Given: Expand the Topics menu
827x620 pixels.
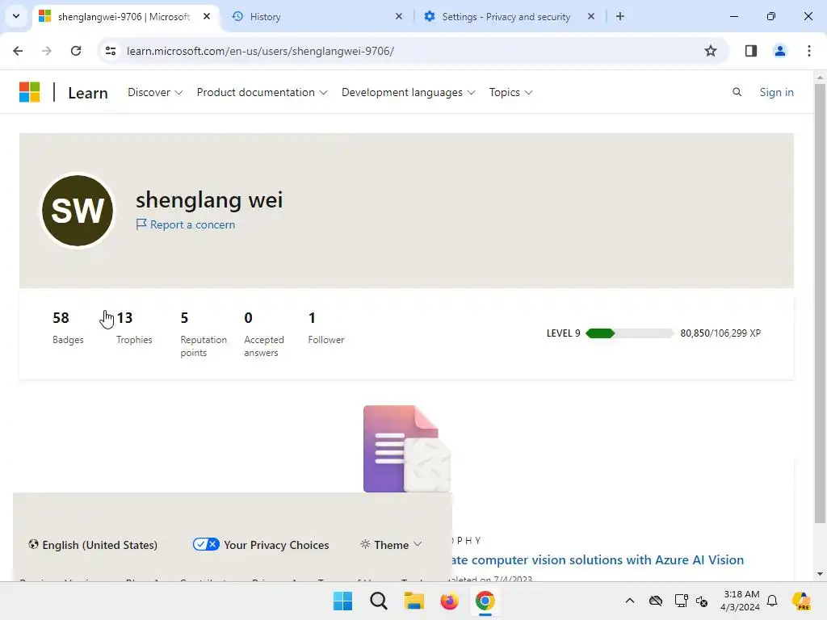Looking at the screenshot, I should [x=510, y=92].
